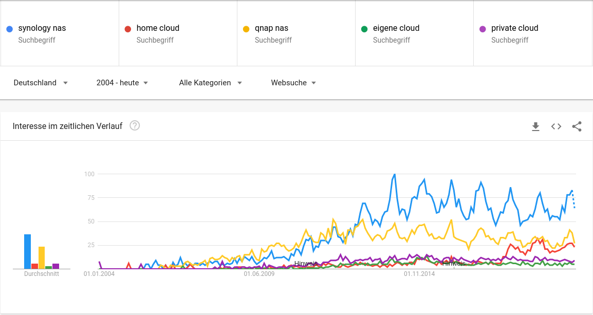
Task: Select the private cloud search term
Action: coord(514,28)
